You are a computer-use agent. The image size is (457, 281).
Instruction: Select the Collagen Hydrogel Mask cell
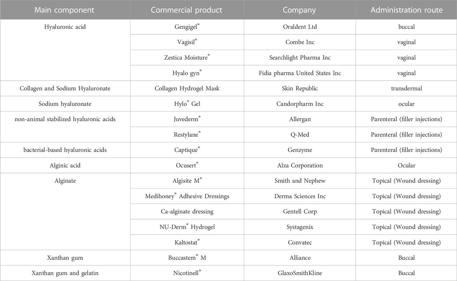(x=187, y=88)
